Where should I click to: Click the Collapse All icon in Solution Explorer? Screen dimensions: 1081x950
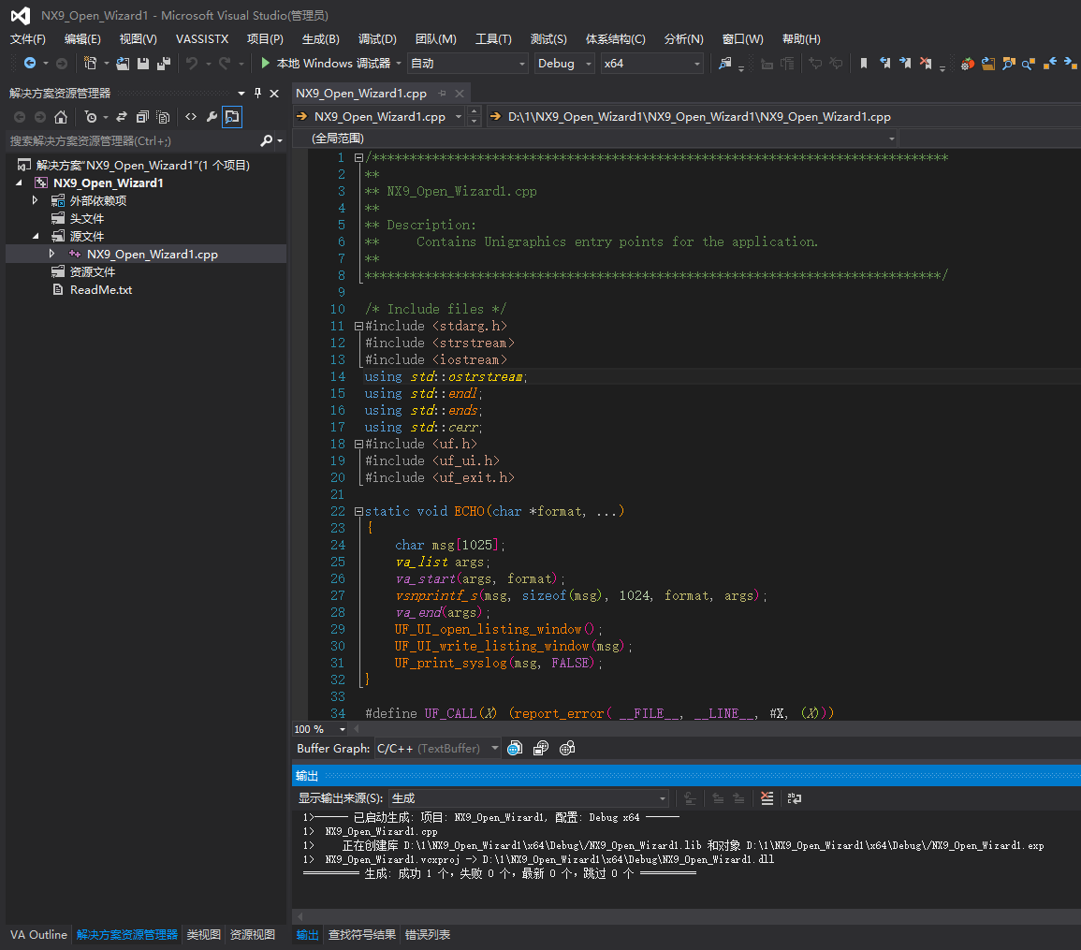pos(142,117)
